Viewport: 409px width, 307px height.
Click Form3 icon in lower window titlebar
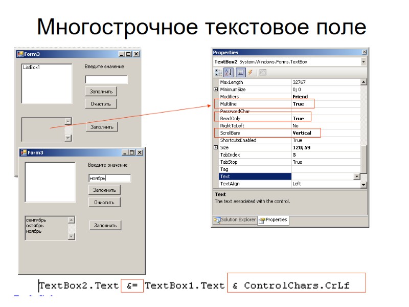pyautogui.click(x=24, y=152)
